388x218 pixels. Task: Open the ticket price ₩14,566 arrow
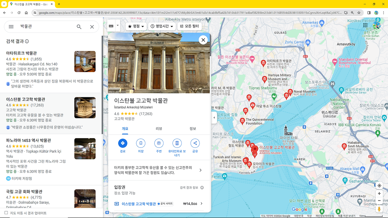pyautogui.click(x=201, y=204)
